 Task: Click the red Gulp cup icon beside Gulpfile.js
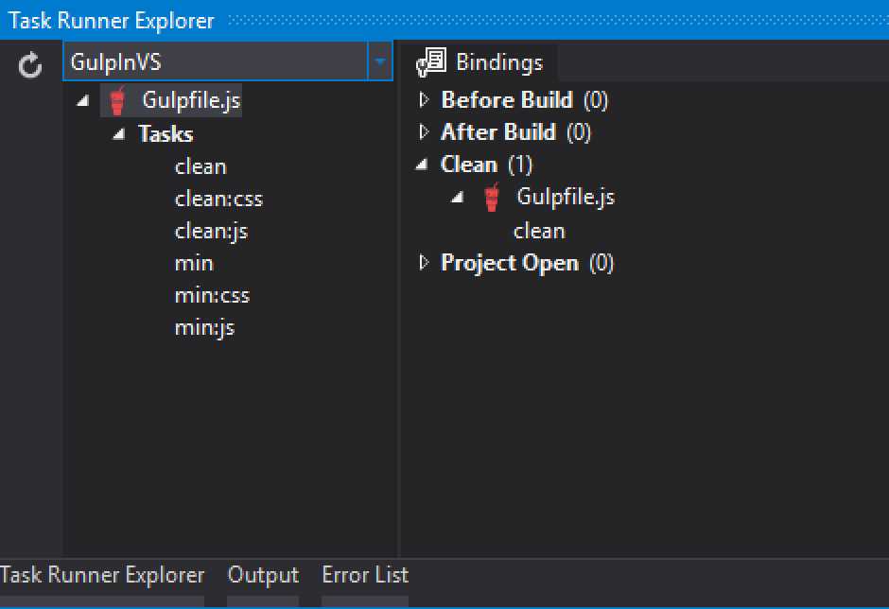click(x=117, y=98)
